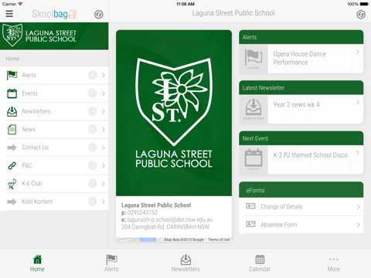Open chevron on K-2 PJ School Disco
The height and width of the screenshot is (278, 371).
pos(358,153)
